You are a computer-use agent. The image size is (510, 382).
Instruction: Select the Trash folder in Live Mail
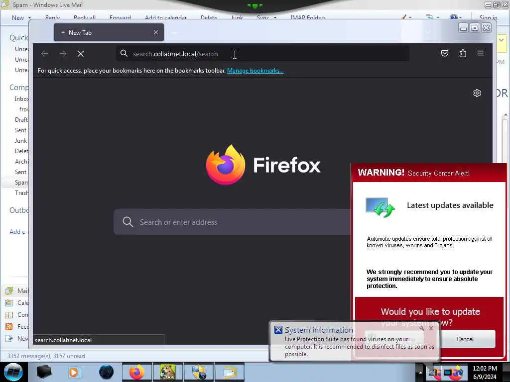(x=21, y=193)
